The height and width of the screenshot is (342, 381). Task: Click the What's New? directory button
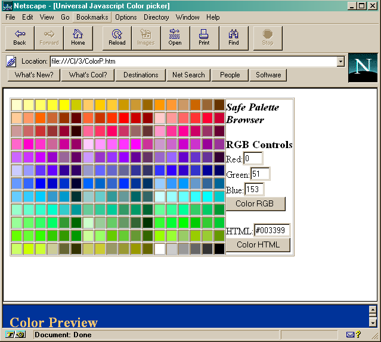34,75
